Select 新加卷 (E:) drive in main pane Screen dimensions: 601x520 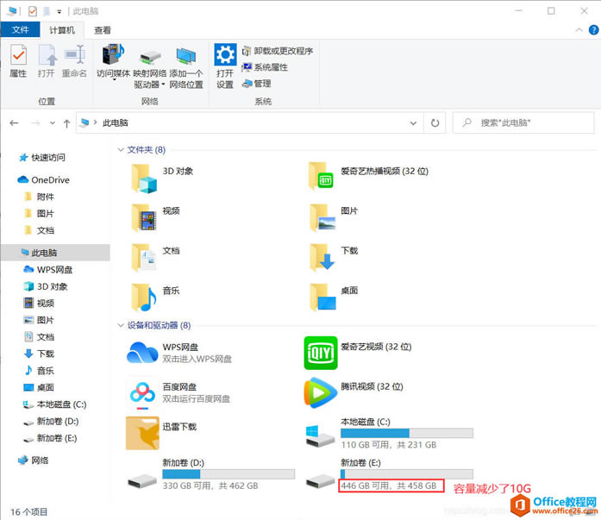[390, 474]
